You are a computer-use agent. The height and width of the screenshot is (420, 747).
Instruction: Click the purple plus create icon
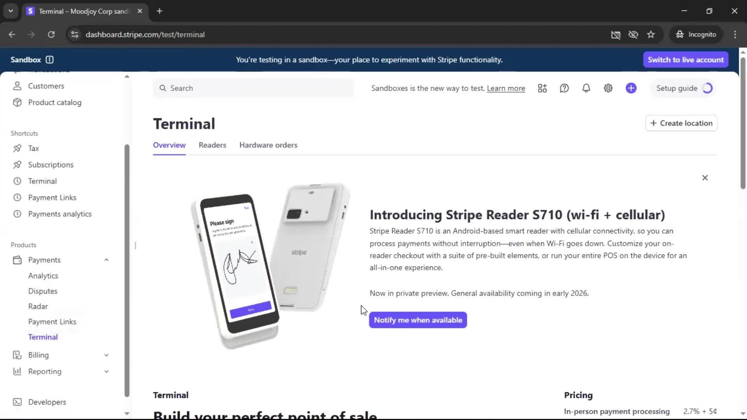[x=631, y=88]
